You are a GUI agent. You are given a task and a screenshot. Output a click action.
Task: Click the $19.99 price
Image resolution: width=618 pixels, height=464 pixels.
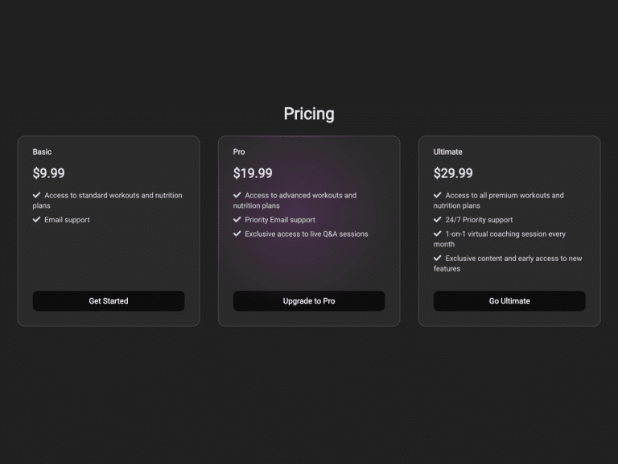tap(253, 173)
